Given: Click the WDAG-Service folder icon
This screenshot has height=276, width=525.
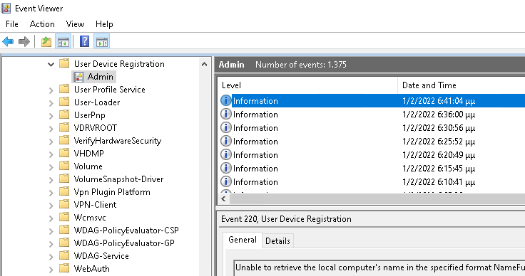Looking at the screenshot, I should point(64,255).
